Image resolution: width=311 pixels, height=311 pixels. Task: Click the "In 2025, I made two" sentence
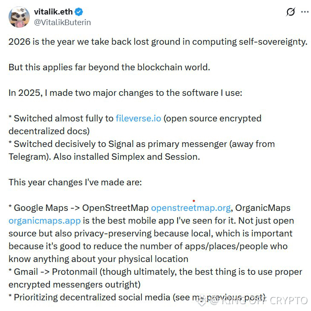(125, 93)
